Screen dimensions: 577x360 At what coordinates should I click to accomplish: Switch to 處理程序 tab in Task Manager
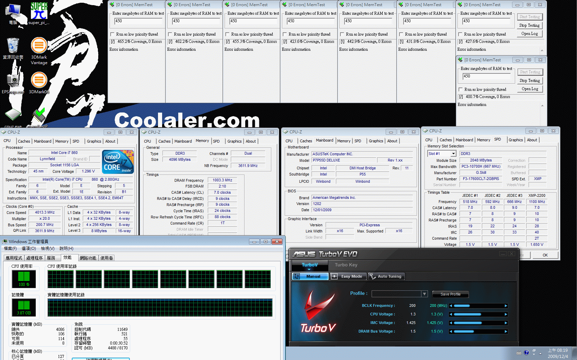[35, 258]
